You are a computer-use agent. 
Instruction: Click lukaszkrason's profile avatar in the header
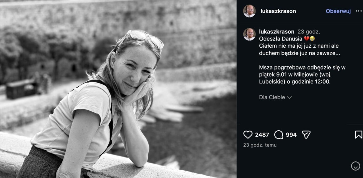point(250,11)
